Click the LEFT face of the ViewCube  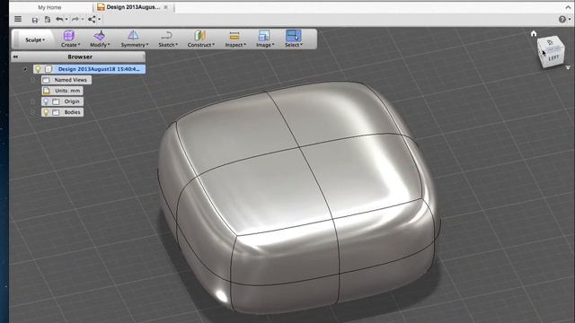(553, 57)
